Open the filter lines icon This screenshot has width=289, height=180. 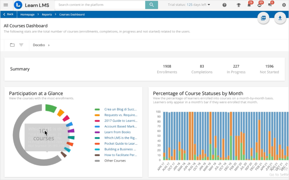point(21,45)
